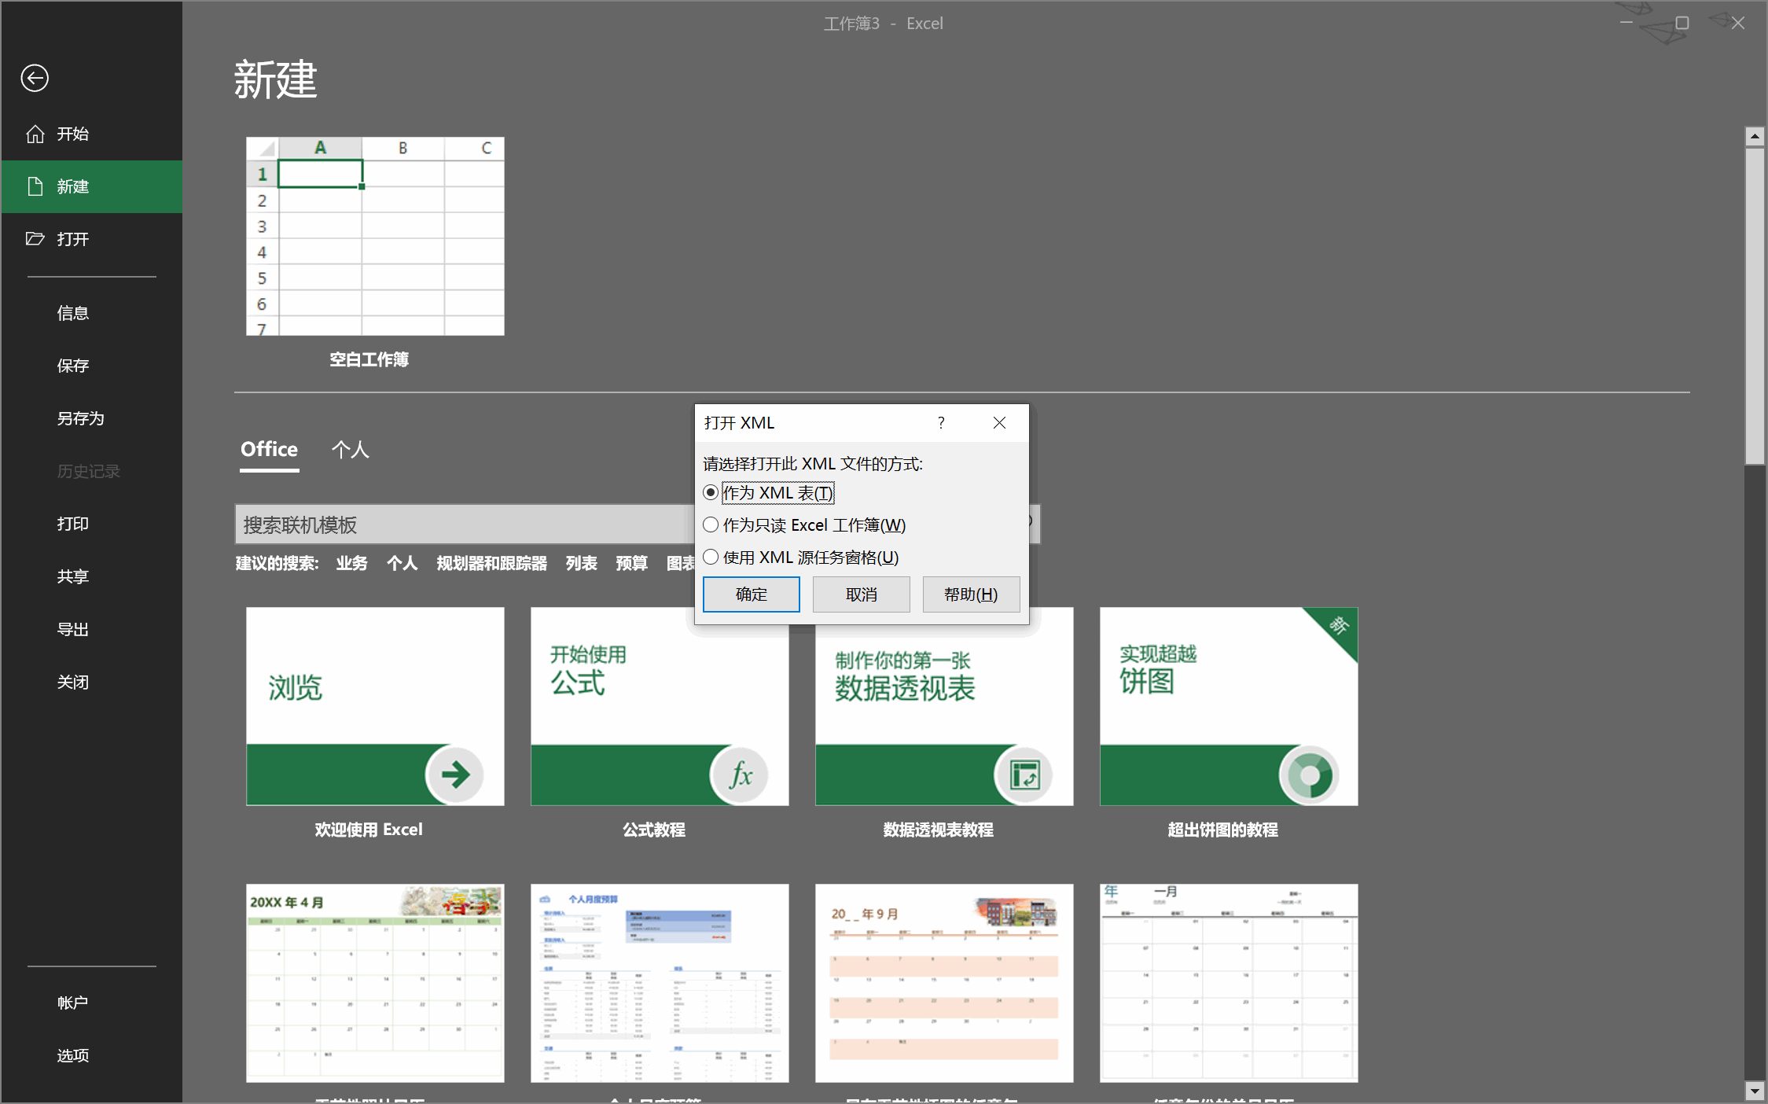Open the 个人月度预算 template thumbnail
The image size is (1768, 1104).
click(x=660, y=983)
